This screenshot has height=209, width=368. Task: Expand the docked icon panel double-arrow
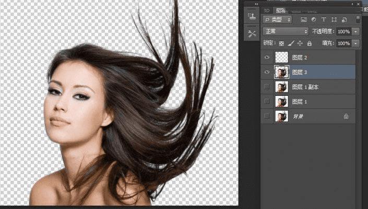point(256,4)
